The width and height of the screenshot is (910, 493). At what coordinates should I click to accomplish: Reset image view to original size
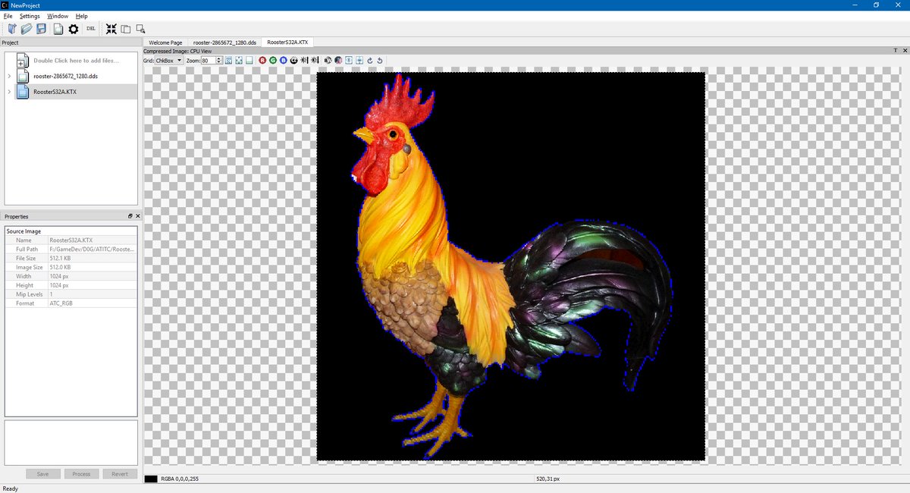228,60
